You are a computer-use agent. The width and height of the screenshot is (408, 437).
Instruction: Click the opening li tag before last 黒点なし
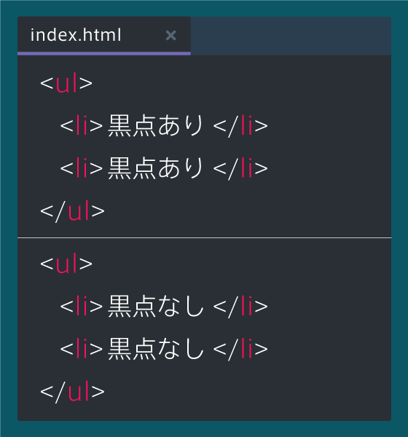point(82,348)
